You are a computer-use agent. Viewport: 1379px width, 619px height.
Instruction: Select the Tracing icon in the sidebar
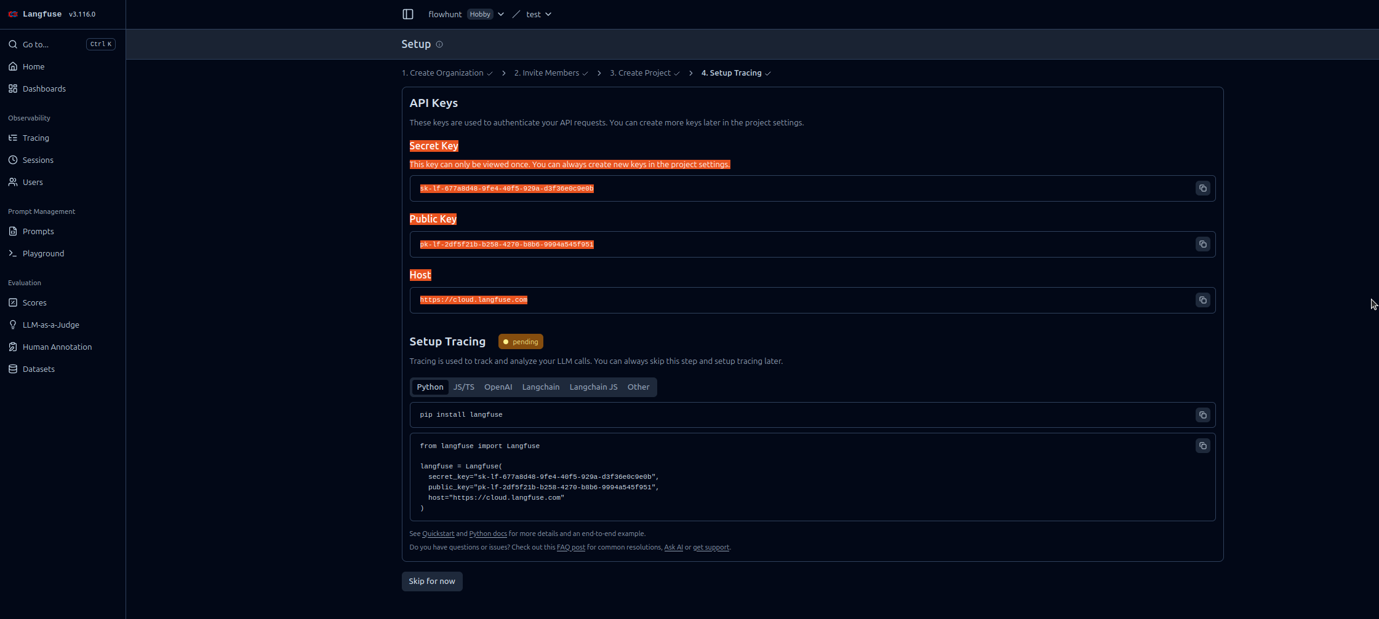tap(13, 138)
